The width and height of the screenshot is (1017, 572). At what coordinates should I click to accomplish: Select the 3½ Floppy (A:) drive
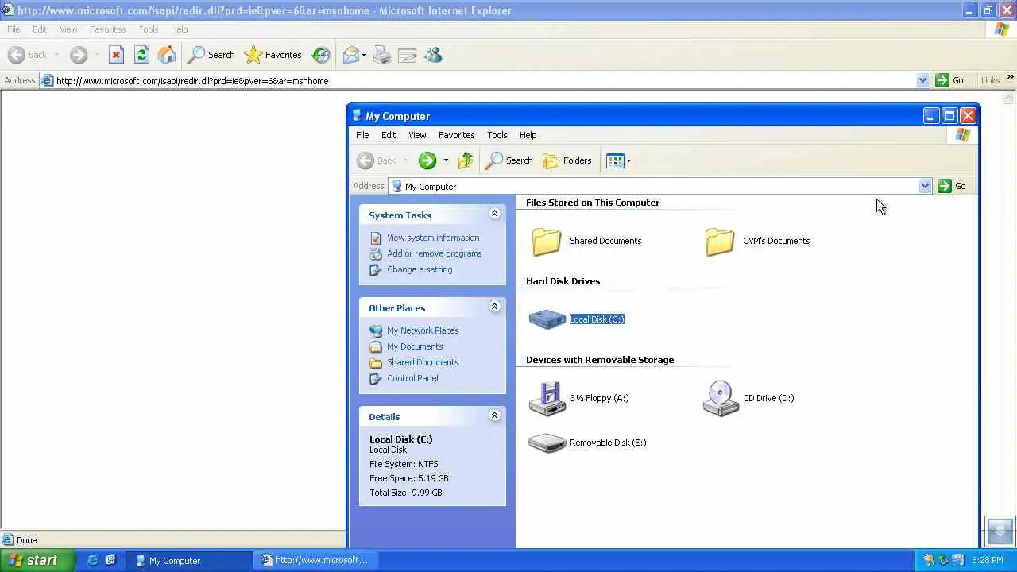[578, 398]
